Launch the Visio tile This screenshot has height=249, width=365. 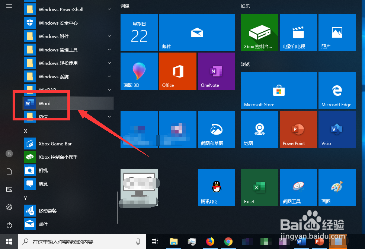(337, 129)
